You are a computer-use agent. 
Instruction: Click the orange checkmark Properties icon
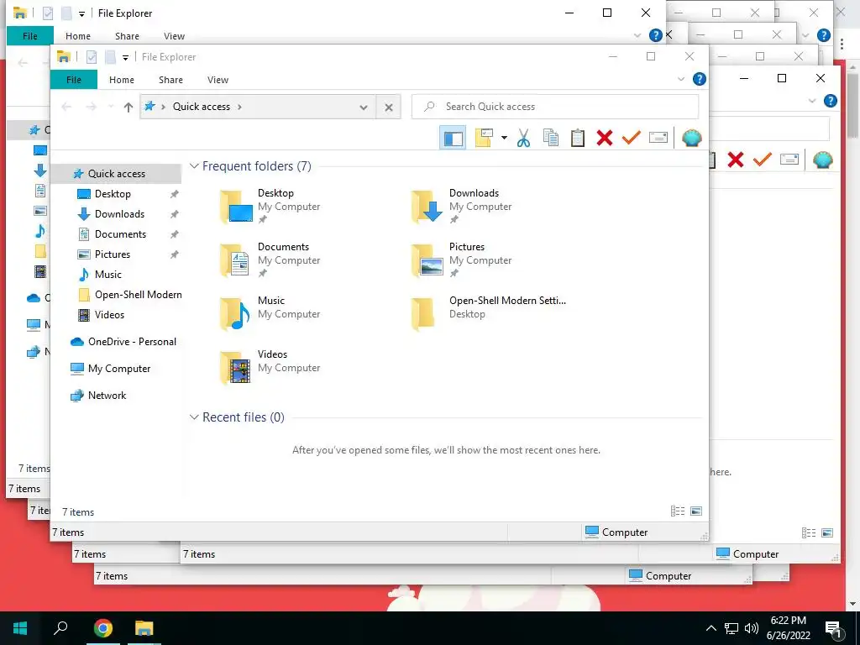click(632, 139)
